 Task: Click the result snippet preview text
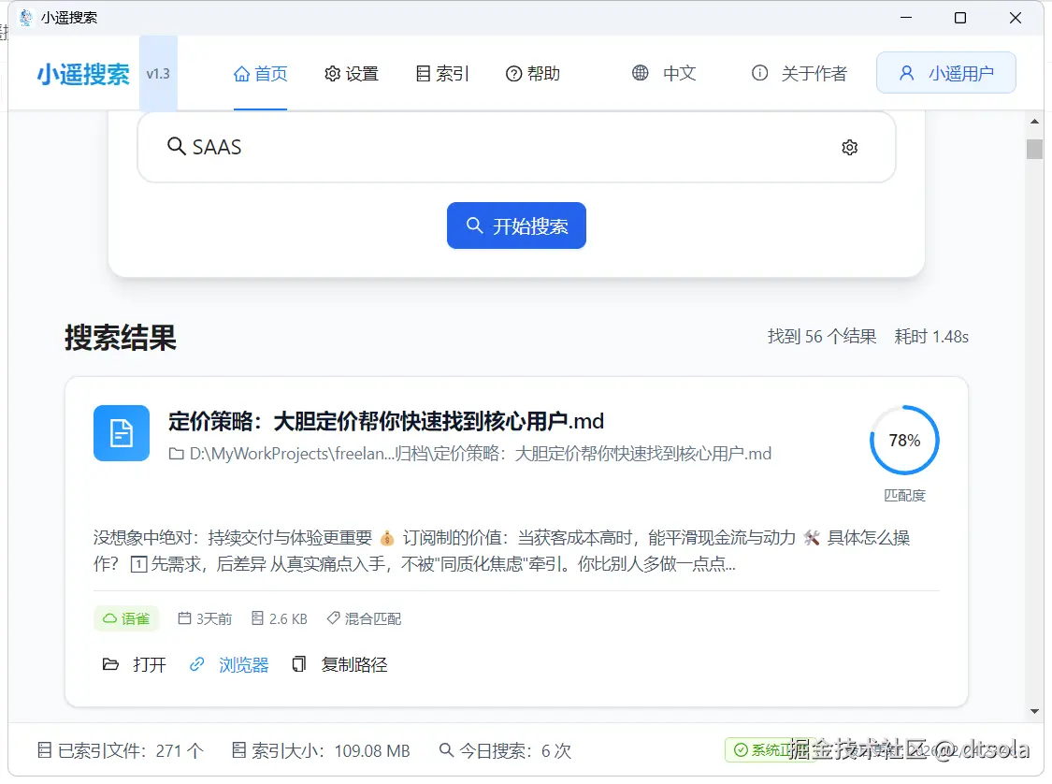click(501, 550)
